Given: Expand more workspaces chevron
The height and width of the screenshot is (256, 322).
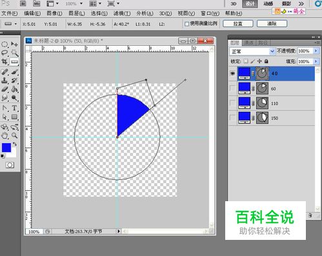Looking at the screenshot, I should coord(301,4).
